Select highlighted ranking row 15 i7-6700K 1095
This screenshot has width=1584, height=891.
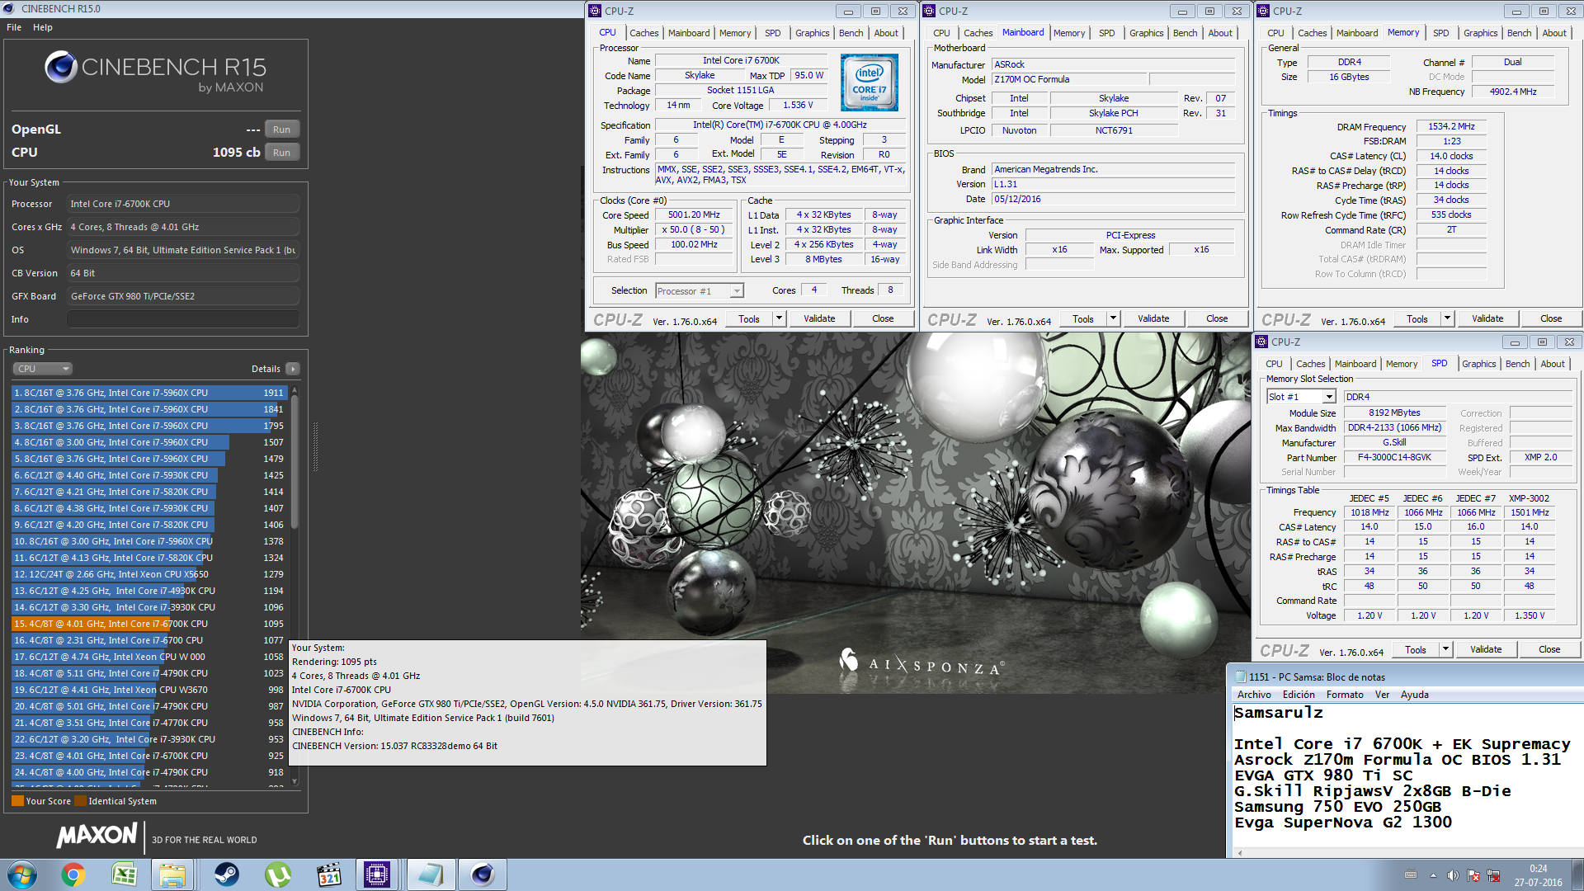point(148,624)
